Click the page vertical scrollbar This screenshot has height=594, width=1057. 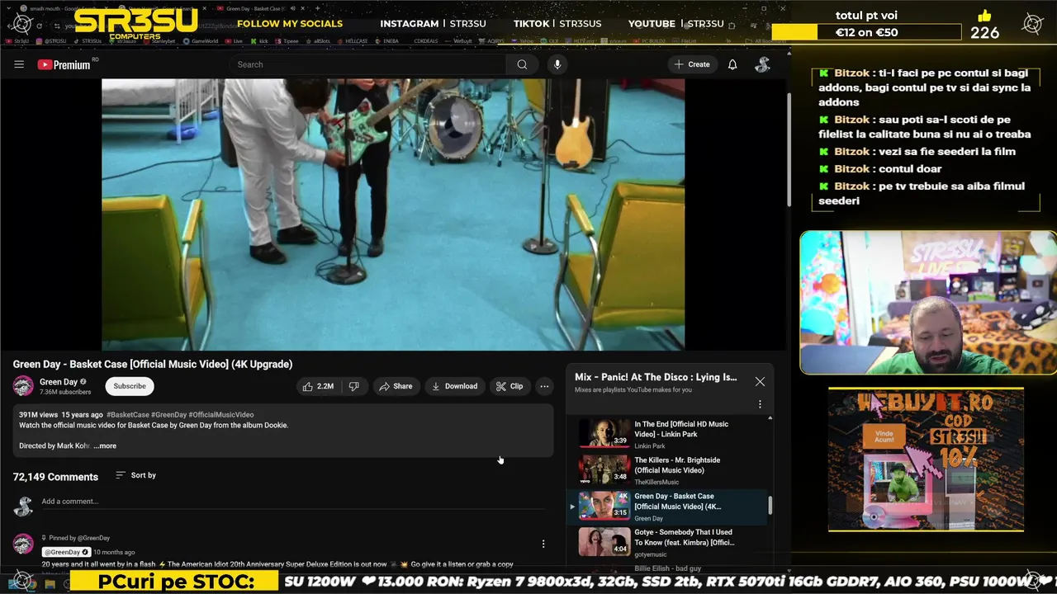click(x=788, y=148)
